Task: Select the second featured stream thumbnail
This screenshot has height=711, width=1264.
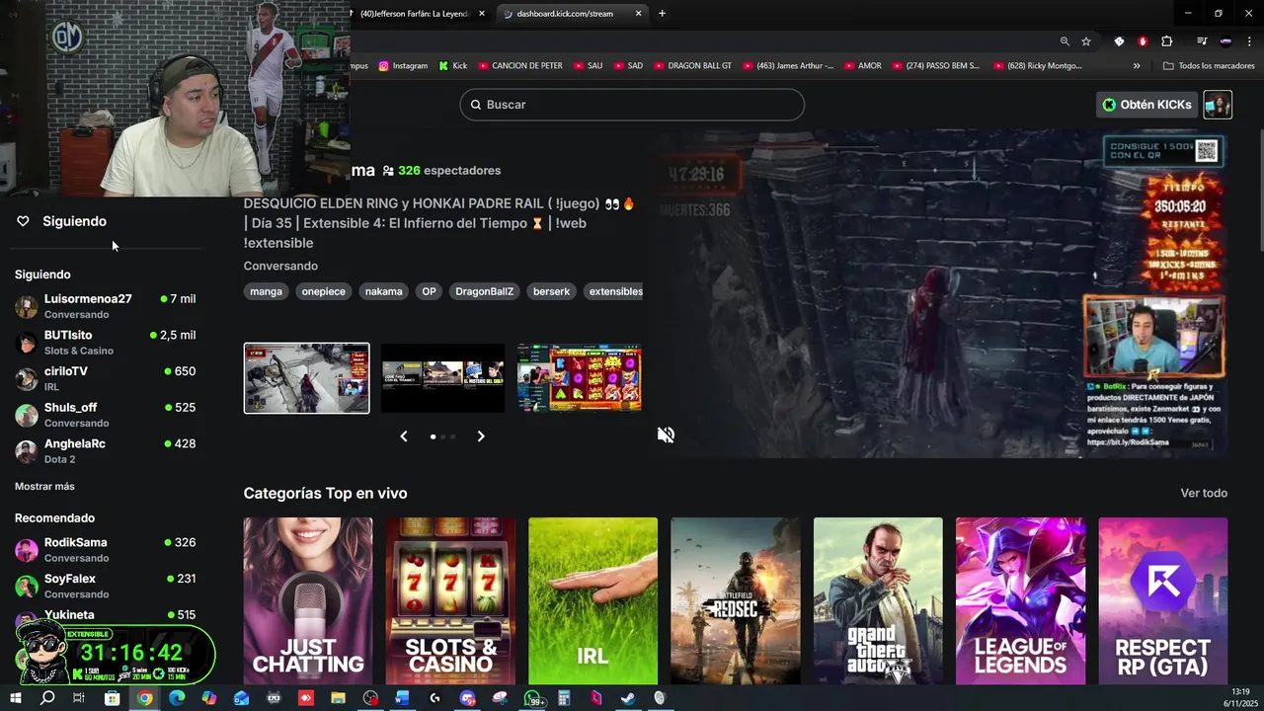Action: [x=442, y=378]
